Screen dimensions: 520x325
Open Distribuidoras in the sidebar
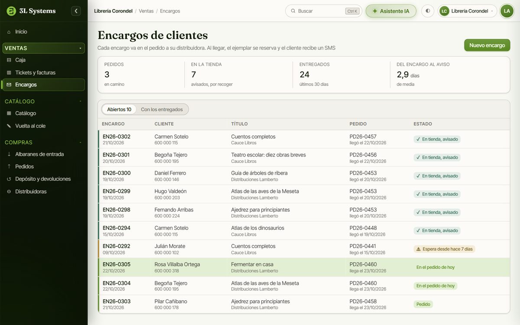click(44, 192)
